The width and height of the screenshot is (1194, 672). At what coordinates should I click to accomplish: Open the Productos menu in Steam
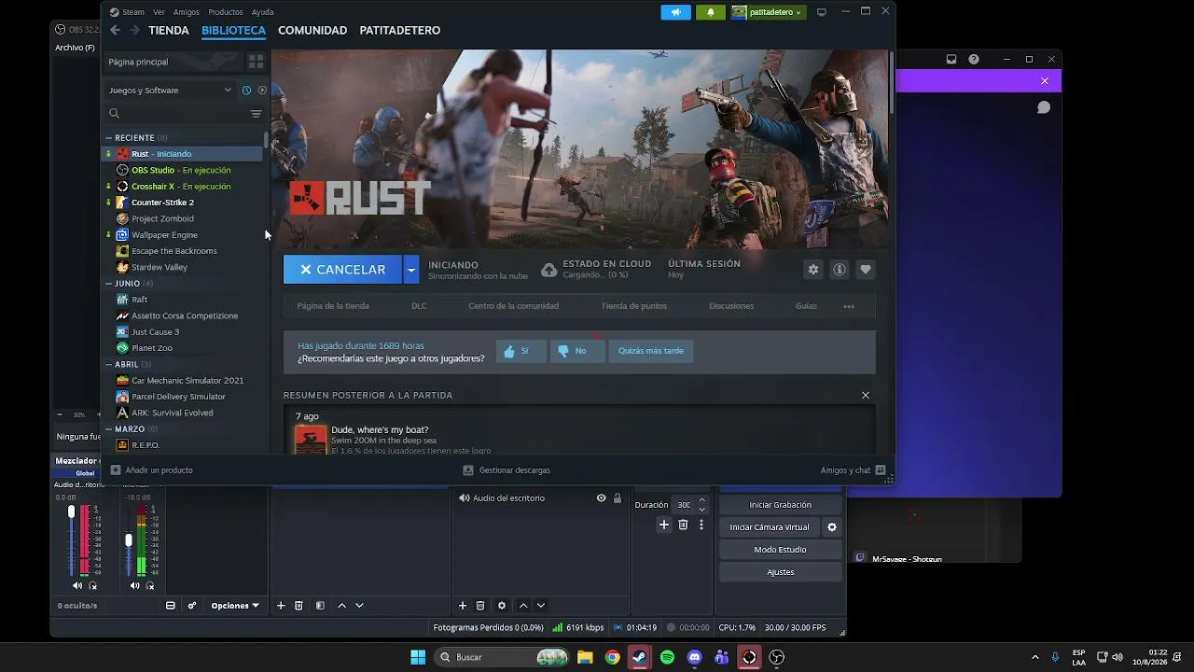[226, 12]
